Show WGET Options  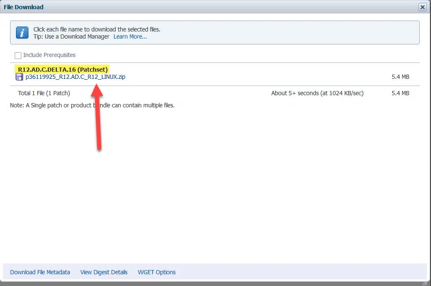coord(157,272)
